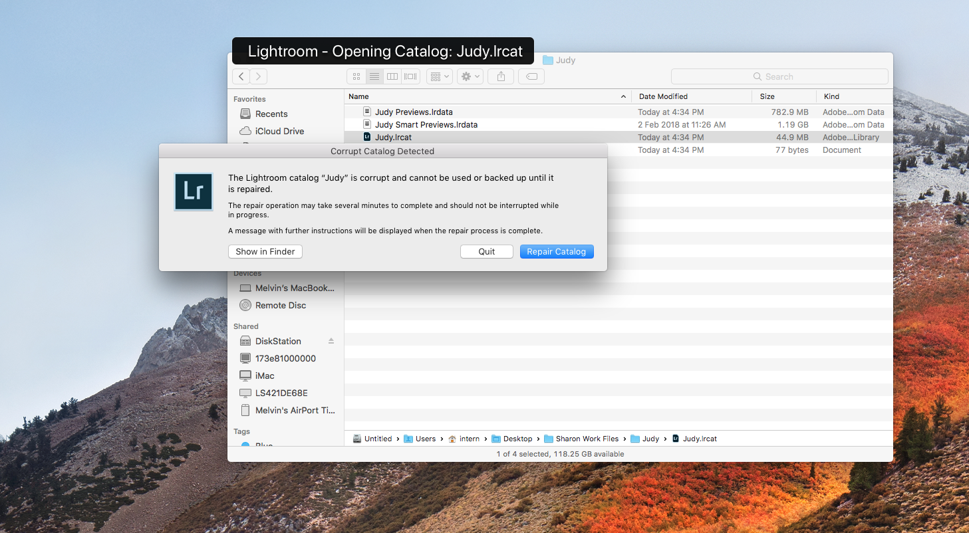Click Judy.lrcat Lr file icon
Image resolution: width=969 pixels, height=533 pixels.
[366, 137]
